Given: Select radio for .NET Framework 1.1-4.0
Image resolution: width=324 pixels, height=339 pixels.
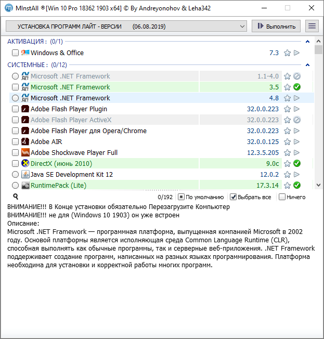Looking at the screenshot, I should coord(15,76).
